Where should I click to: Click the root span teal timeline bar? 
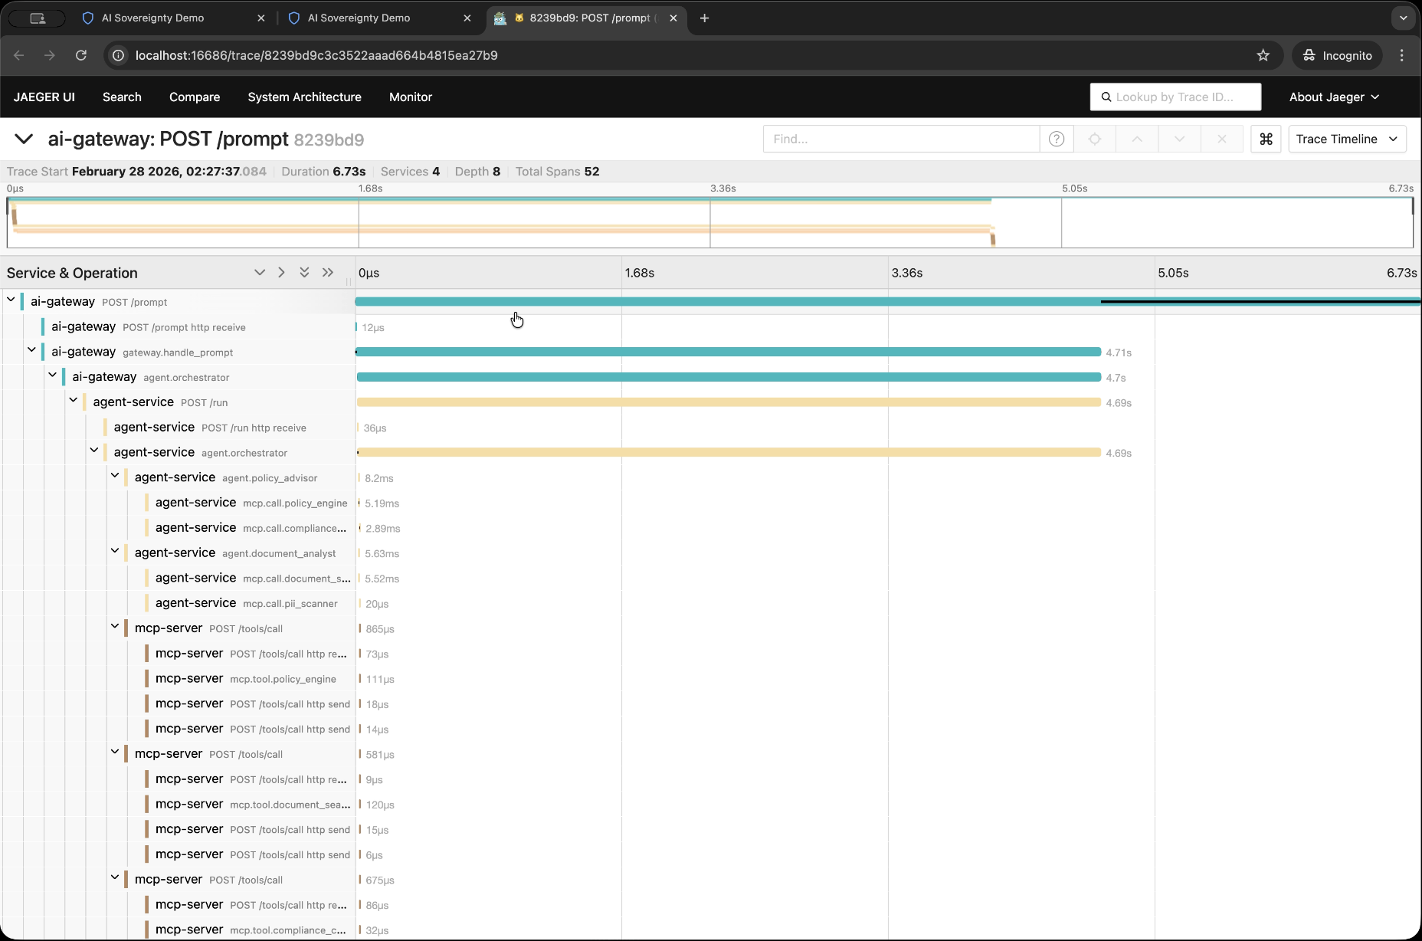coord(887,302)
